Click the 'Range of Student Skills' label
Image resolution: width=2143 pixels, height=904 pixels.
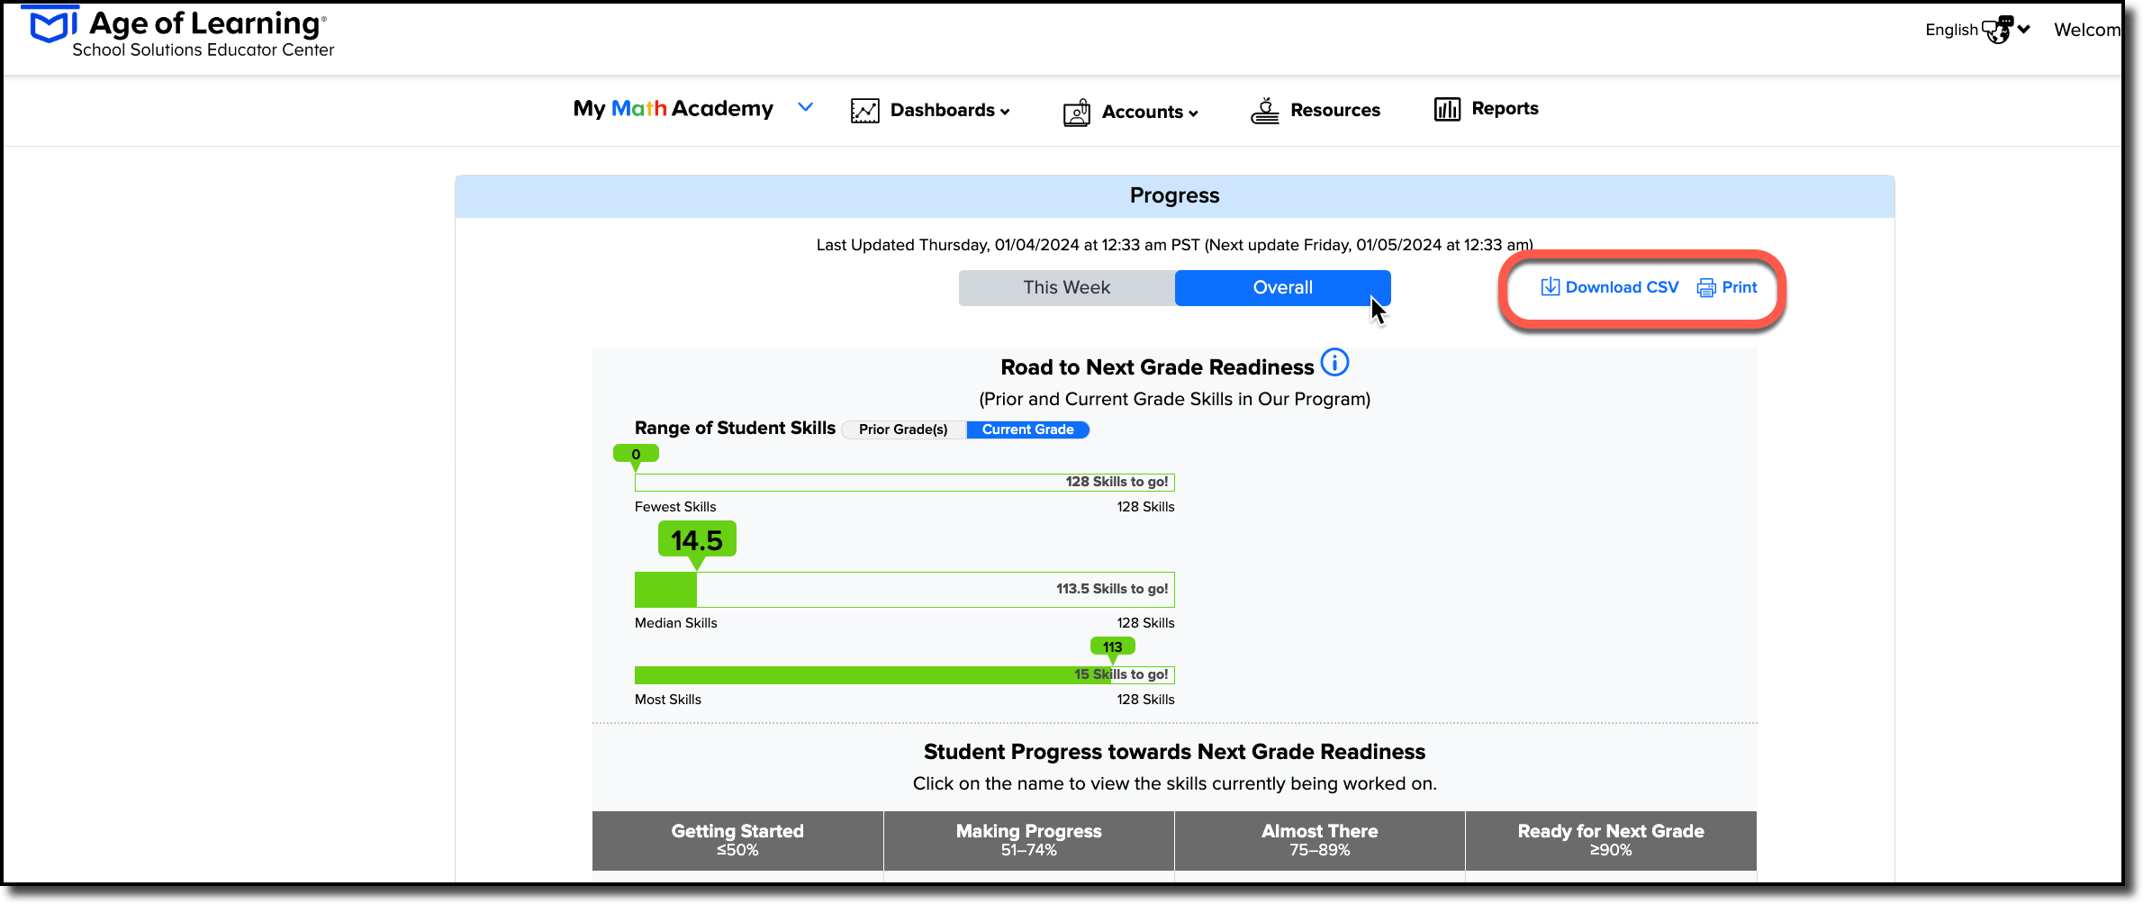point(735,428)
